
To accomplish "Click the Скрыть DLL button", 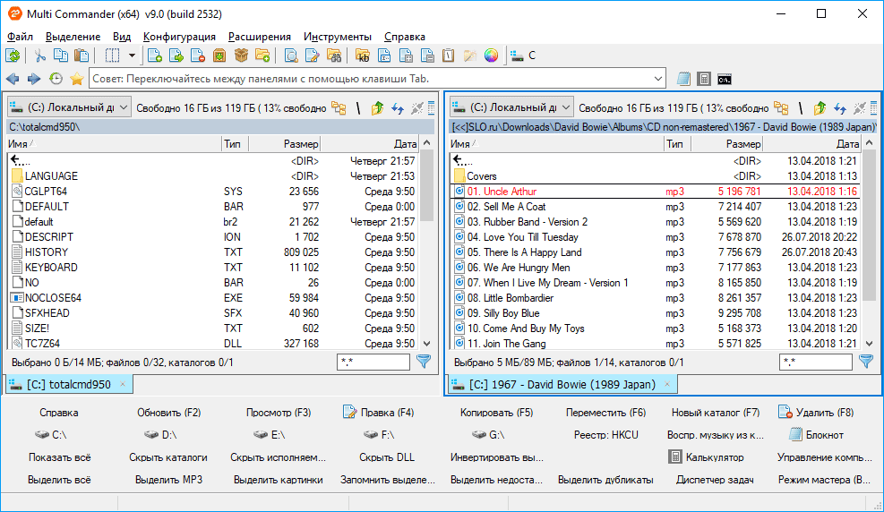I will point(387,457).
